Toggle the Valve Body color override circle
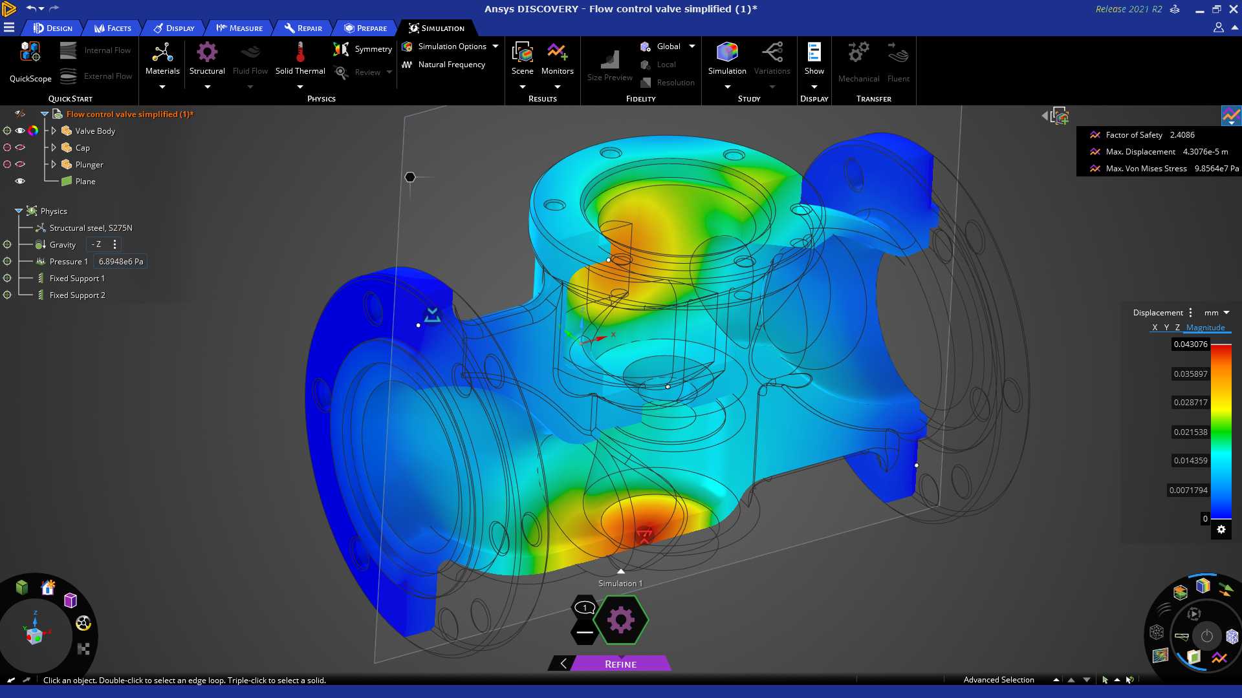This screenshot has height=698, width=1242. (33, 131)
